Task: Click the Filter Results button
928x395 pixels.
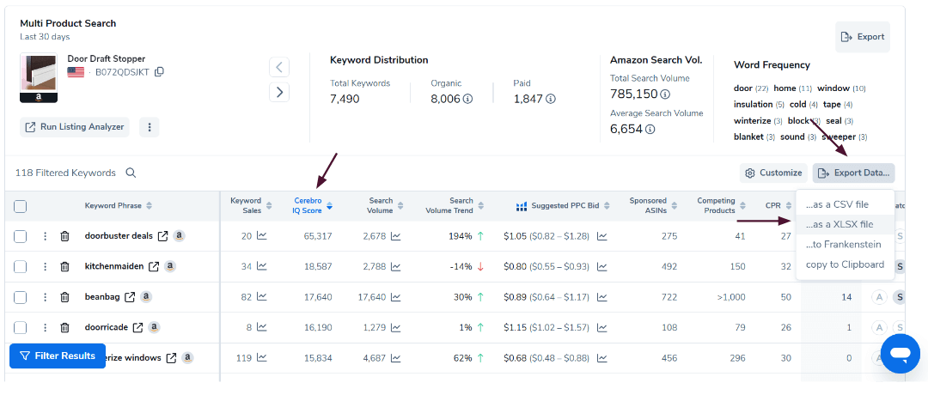Action: [58, 355]
